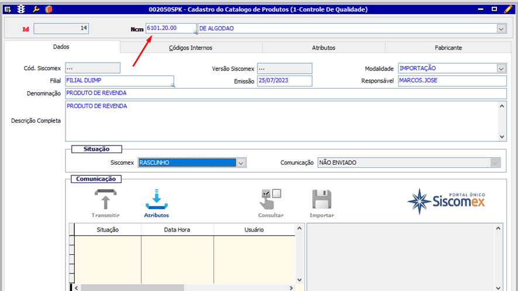518x291 pixels.
Task: Open the Ncm lookup magnifier
Action: [x=195, y=32]
